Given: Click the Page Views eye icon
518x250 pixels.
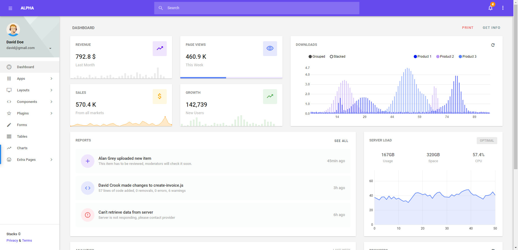Looking at the screenshot, I should click(x=270, y=48).
